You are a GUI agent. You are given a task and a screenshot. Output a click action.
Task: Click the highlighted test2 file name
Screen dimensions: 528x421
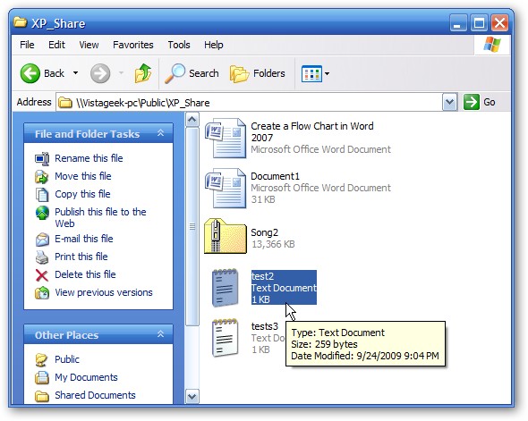[x=262, y=276]
